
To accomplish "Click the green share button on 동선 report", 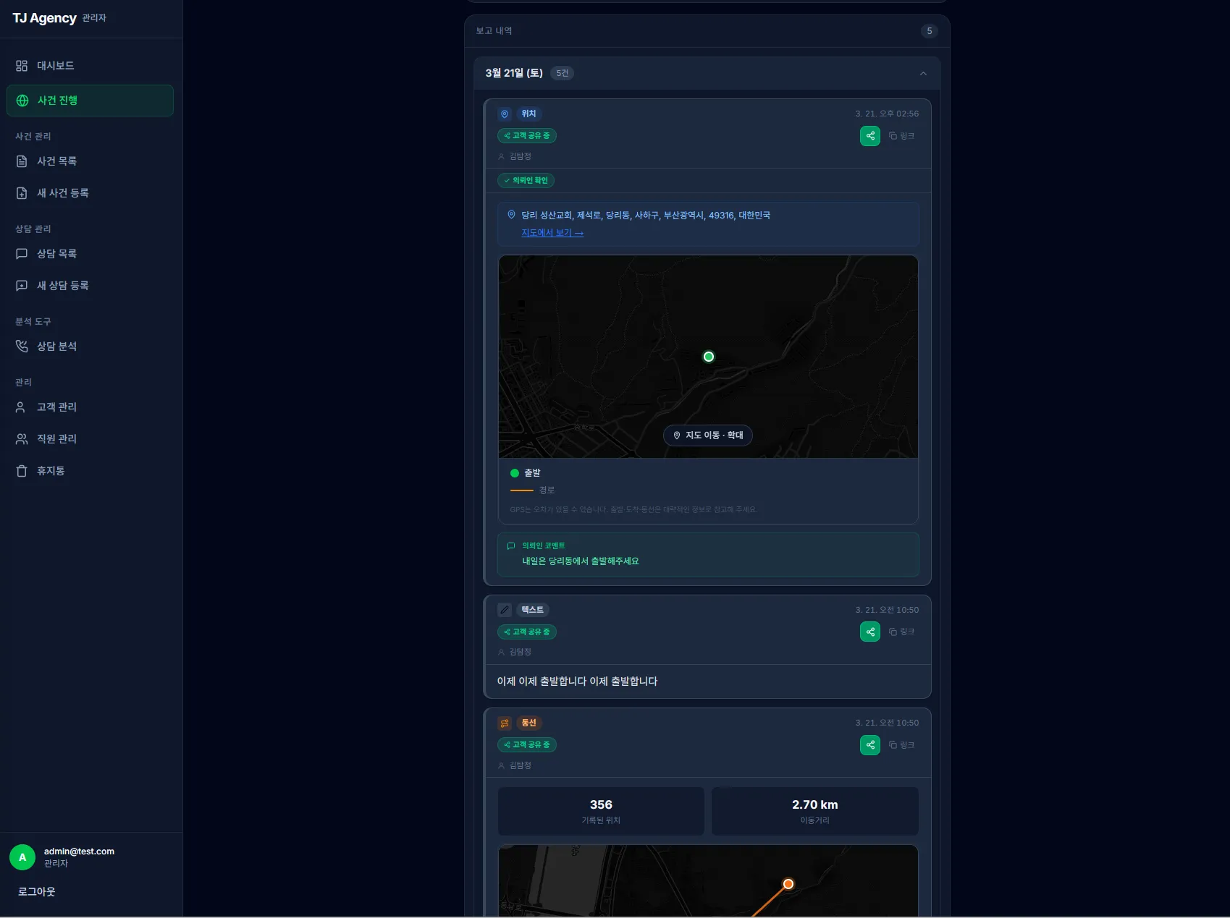I will (x=870, y=745).
